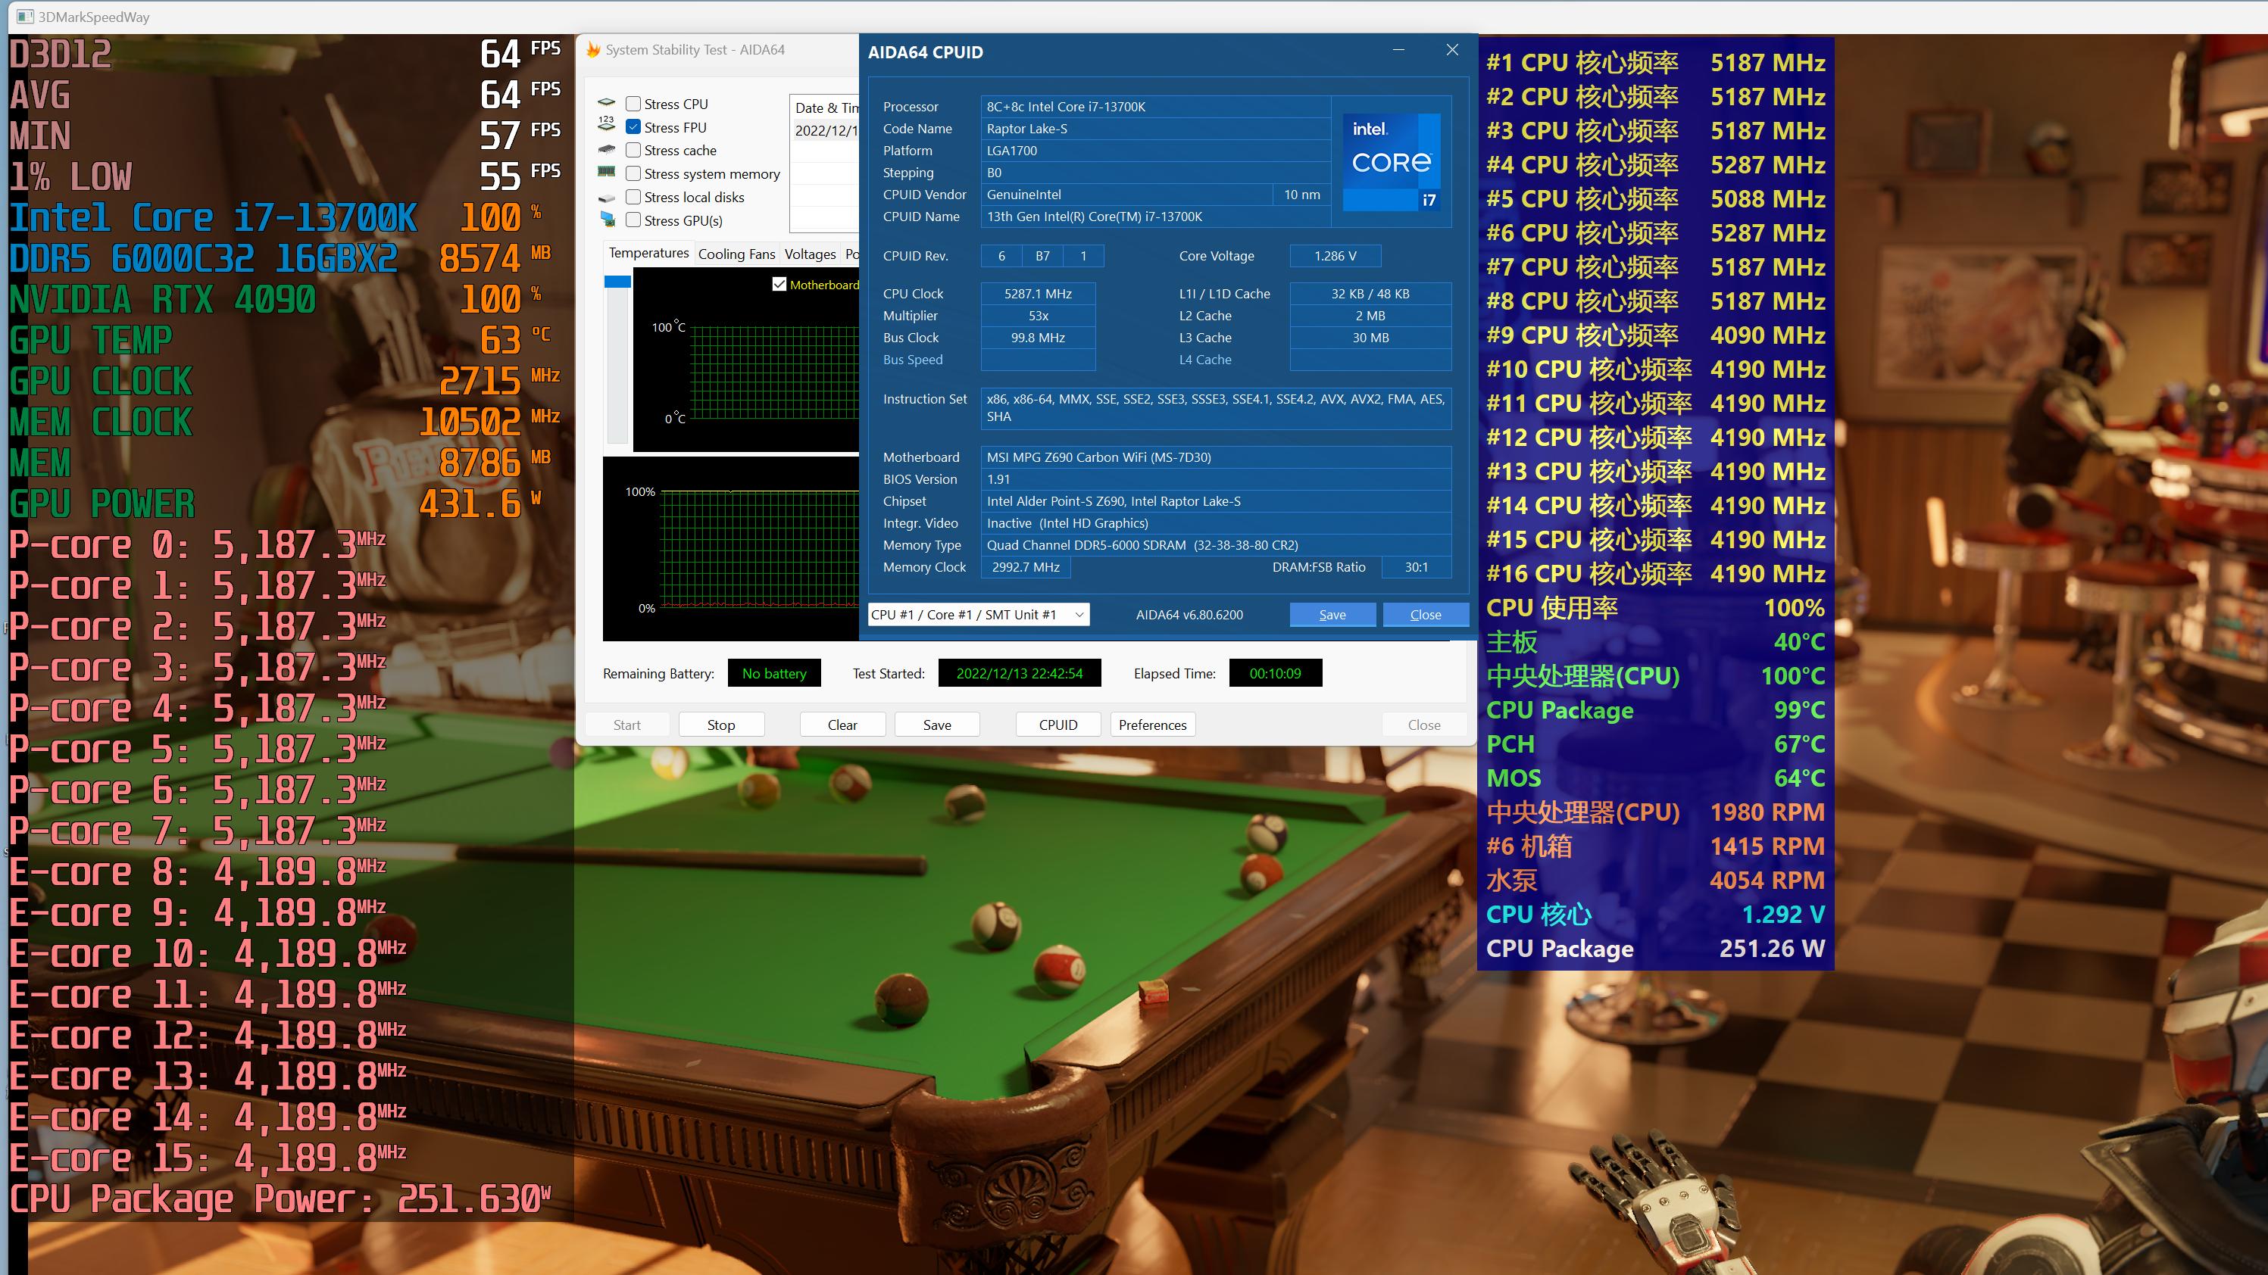Screen dimensions: 2268x1275
Task: Switch to the Voltages tab
Action: click(x=809, y=254)
